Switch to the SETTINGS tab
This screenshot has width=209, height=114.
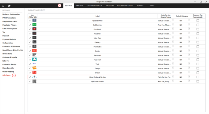pos(69,6)
